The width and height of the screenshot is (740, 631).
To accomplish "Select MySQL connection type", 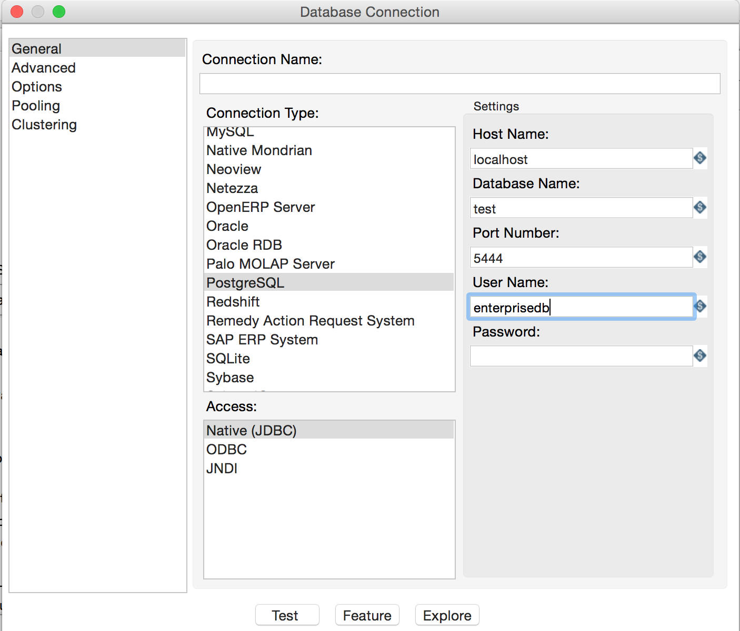I will tap(329, 132).
